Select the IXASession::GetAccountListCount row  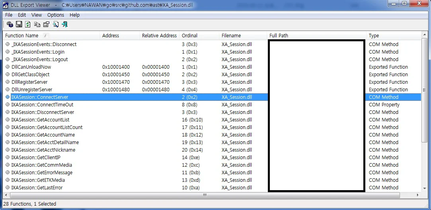(212, 127)
